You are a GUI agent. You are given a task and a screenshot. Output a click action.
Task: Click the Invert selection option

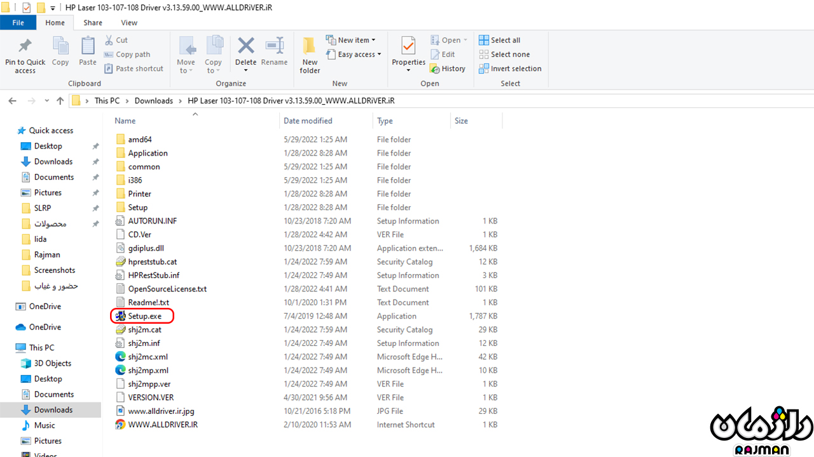[x=510, y=69]
